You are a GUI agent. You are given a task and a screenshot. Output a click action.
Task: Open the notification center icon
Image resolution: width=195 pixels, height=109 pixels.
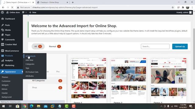[191, 106]
